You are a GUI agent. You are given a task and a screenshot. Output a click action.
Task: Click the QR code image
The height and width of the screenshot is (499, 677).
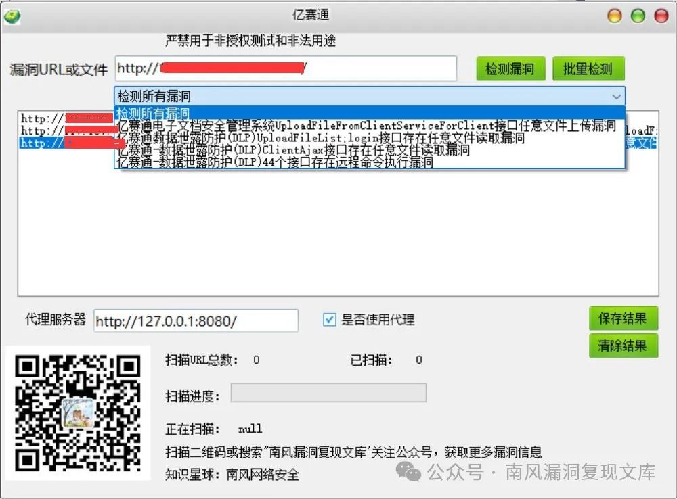[x=78, y=412]
